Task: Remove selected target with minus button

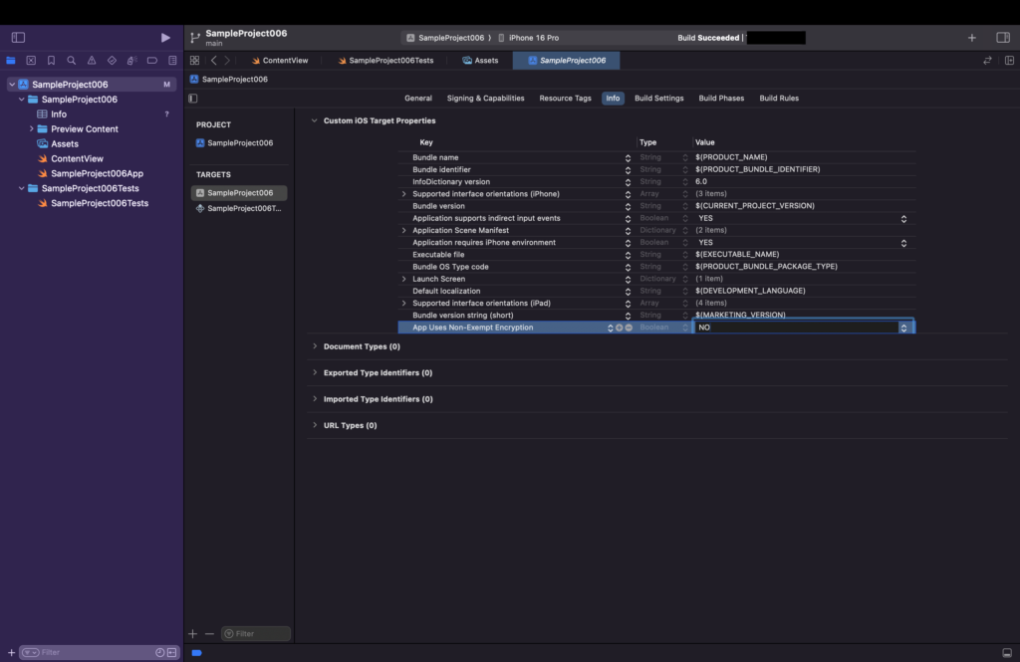Action: [209, 633]
